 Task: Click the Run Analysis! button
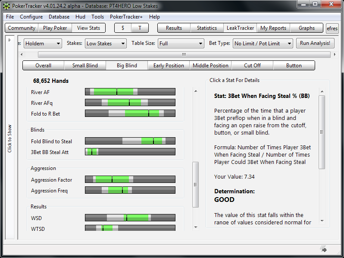315,43
